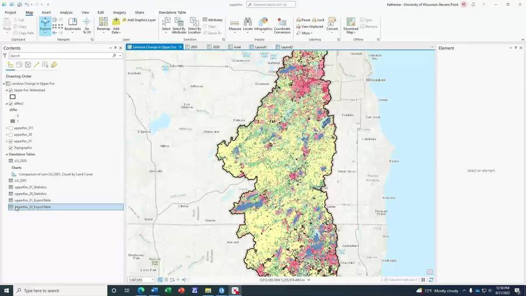
Task: Expand the upperfox_20 layer
Action: 6,135
